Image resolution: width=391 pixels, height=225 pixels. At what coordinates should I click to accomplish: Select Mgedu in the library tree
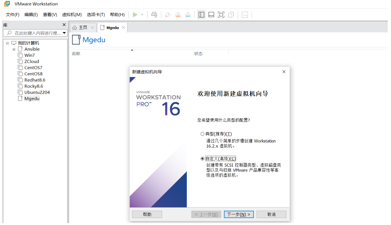coord(32,99)
